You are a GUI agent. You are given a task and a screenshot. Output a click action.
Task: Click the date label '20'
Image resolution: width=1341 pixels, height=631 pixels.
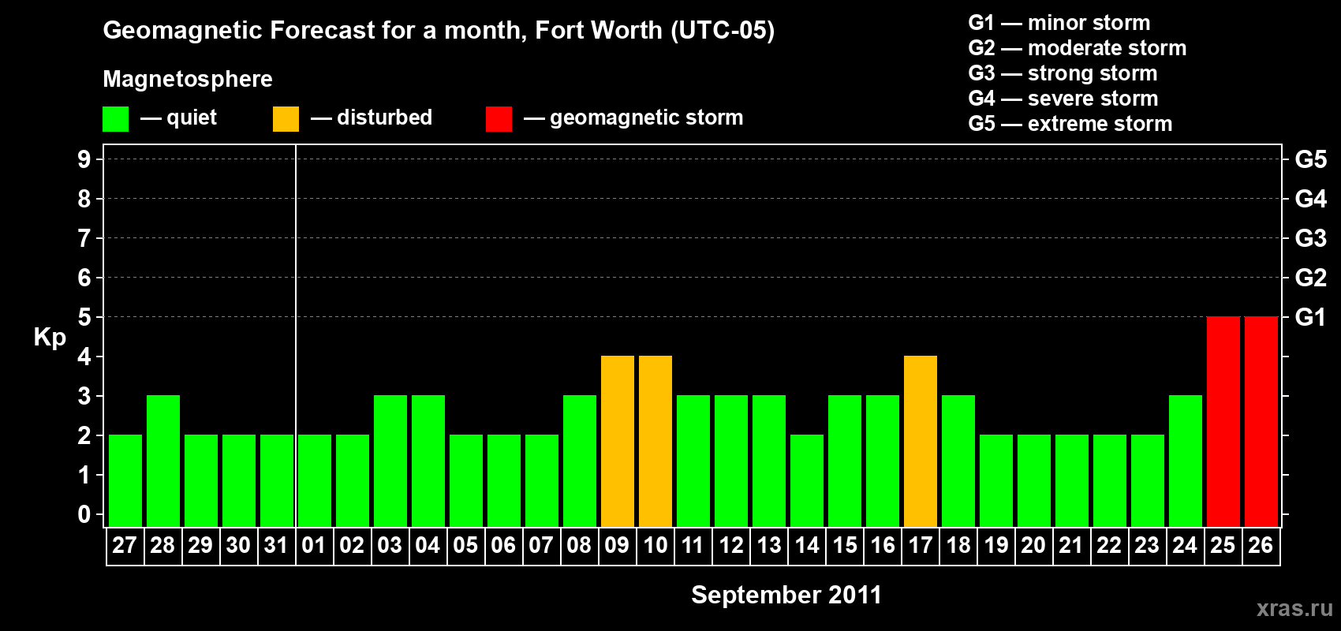click(1033, 545)
